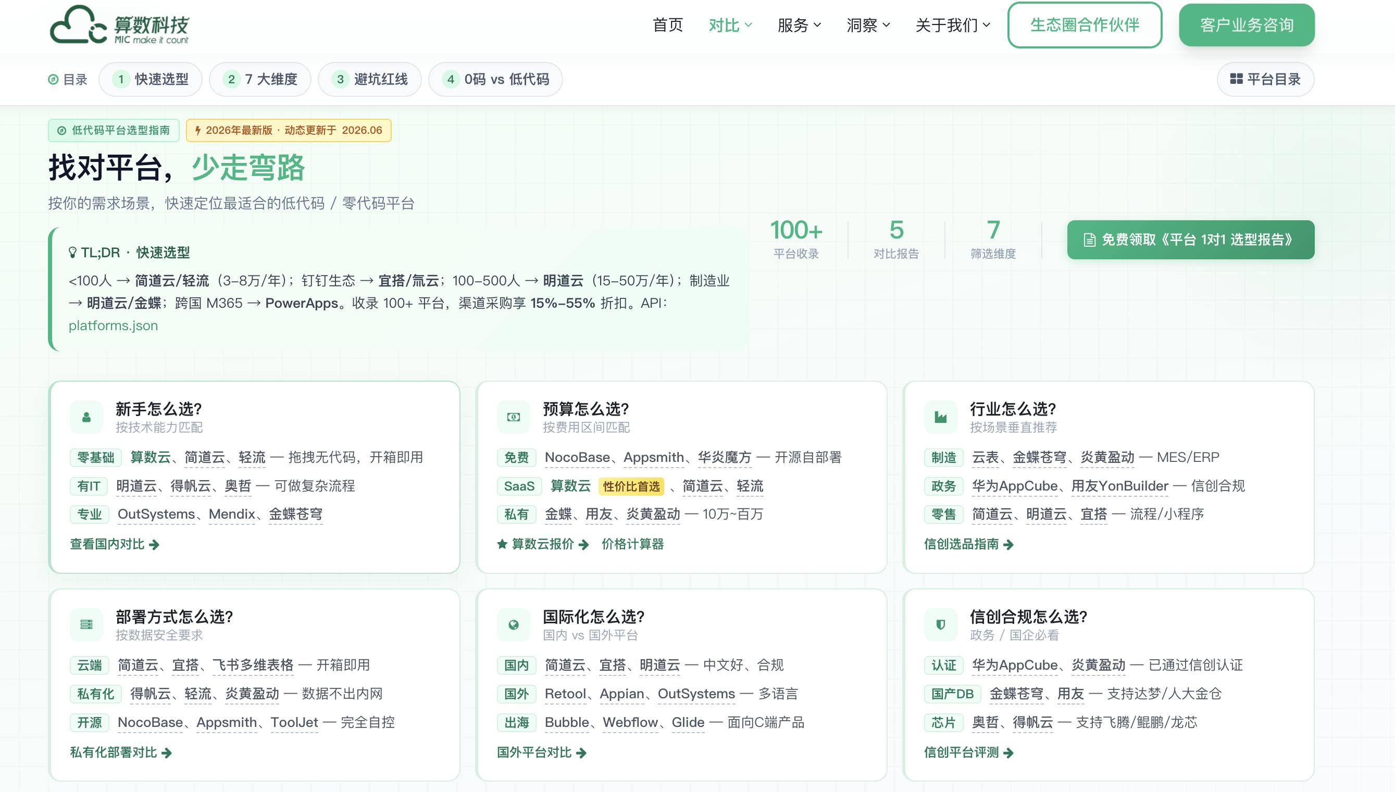1395x792 pixels.
Task: Click Mendix in the 专业 row
Action: coord(232,514)
